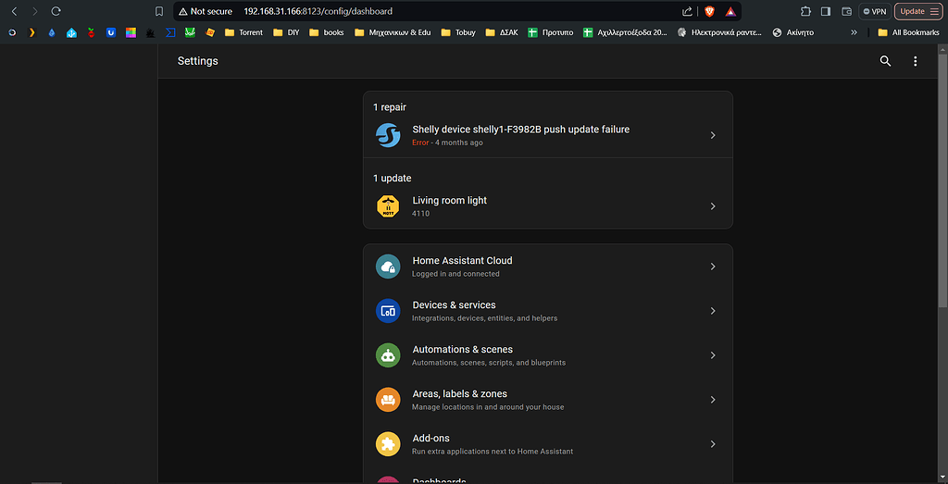Click the Home Assistant Cloud icon
Viewport: 948px width, 484px height.
(388, 267)
